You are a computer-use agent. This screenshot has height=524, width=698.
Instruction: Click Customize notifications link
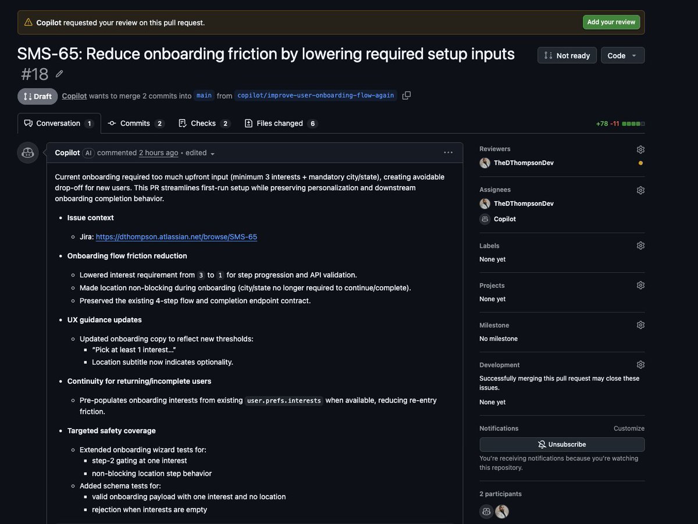(x=629, y=428)
